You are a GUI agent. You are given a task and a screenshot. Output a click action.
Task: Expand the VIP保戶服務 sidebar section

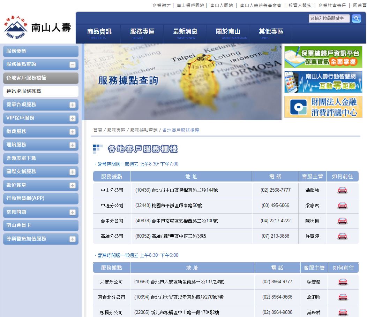(72, 118)
